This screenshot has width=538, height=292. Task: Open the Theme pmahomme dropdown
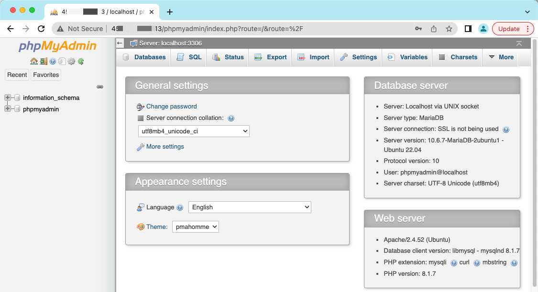click(x=196, y=227)
